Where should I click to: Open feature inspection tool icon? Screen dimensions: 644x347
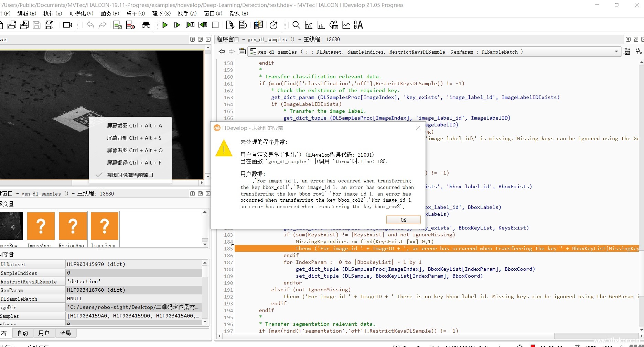click(x=334, y=25)
